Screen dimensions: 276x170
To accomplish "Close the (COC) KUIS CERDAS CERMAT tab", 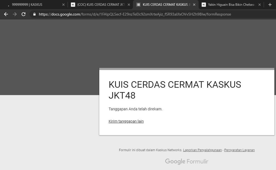I will (x=129, y=5).
